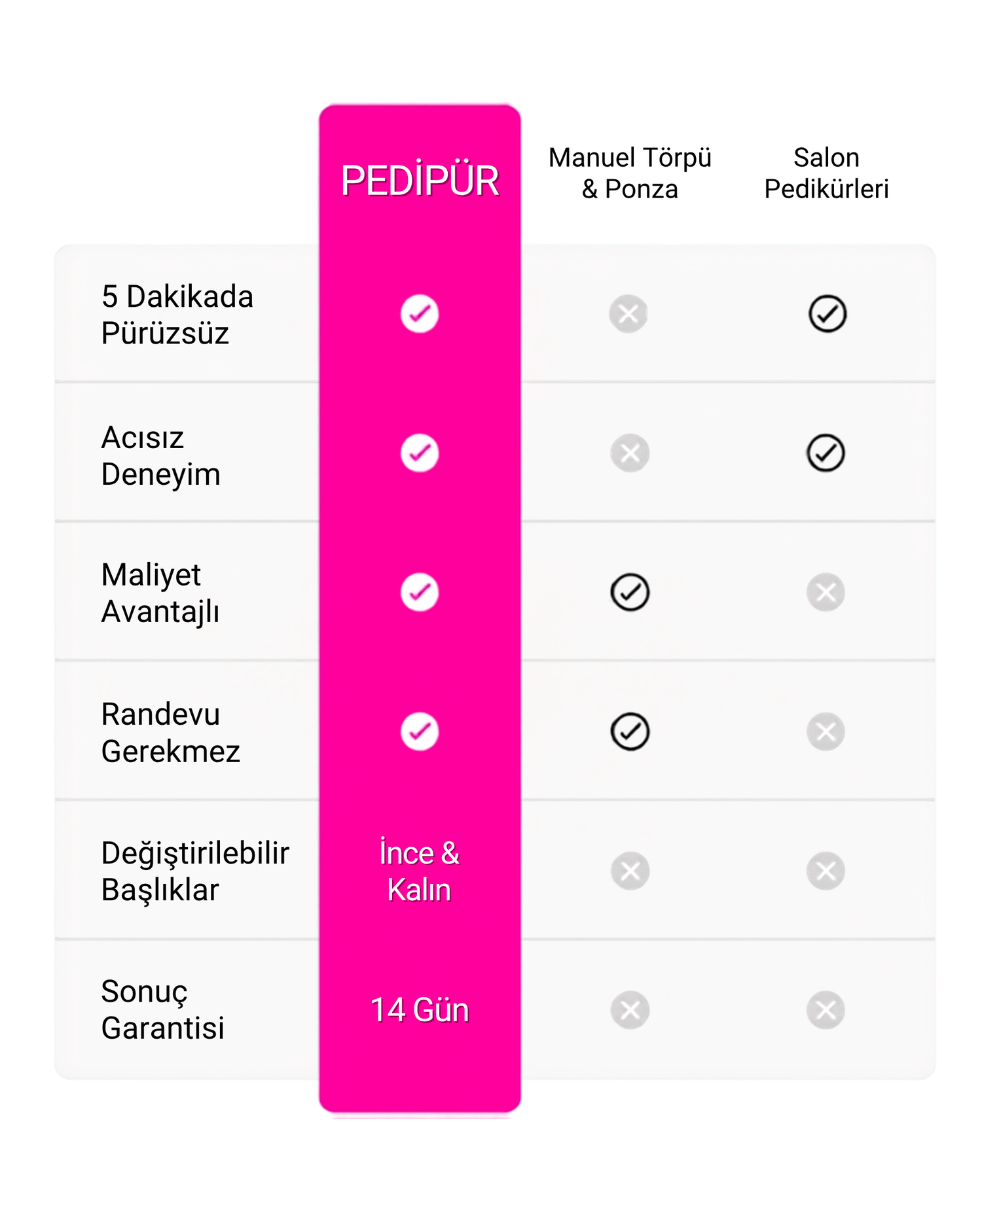The height and width of the screenshot is (1226, 982).
Task: Click the Sonuç Garantisi row label
Action: [x=163, y=1009]
